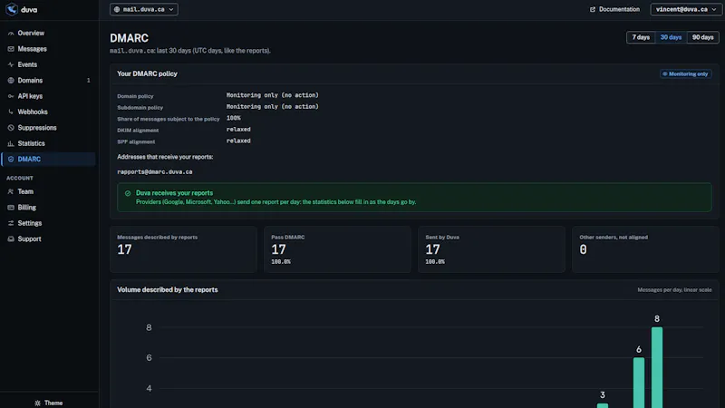
Task: Click the 100% policy share value
Action: click(234, 118)
